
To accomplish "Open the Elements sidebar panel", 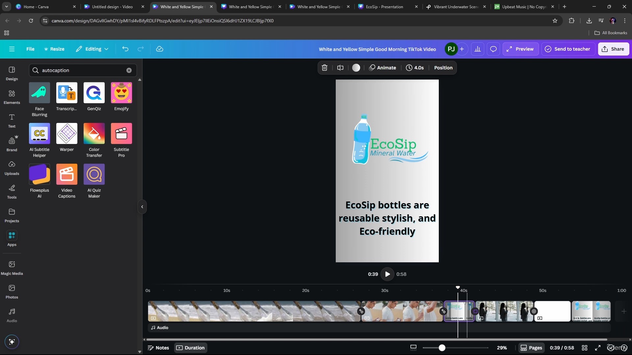I will coord(12,97).
